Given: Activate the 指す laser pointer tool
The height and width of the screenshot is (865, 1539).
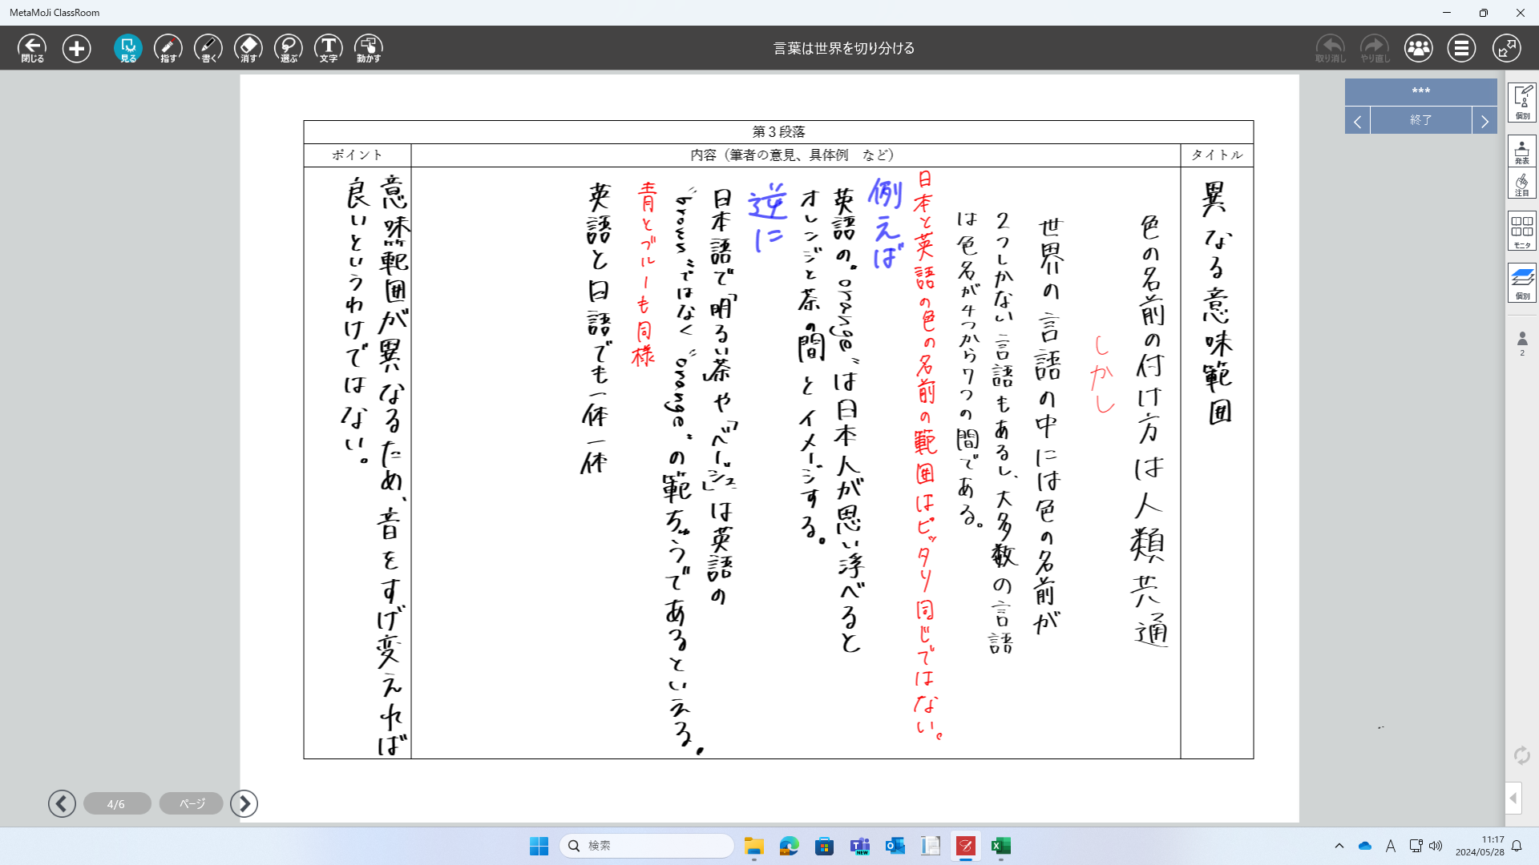Looking at the screenshot, I should point(168,48).
